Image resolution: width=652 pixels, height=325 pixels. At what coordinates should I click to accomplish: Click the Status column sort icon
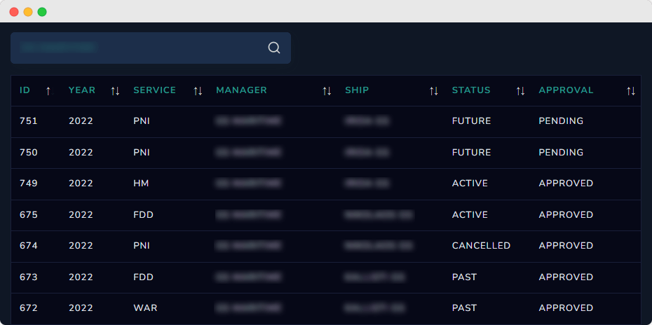[520, 90]
